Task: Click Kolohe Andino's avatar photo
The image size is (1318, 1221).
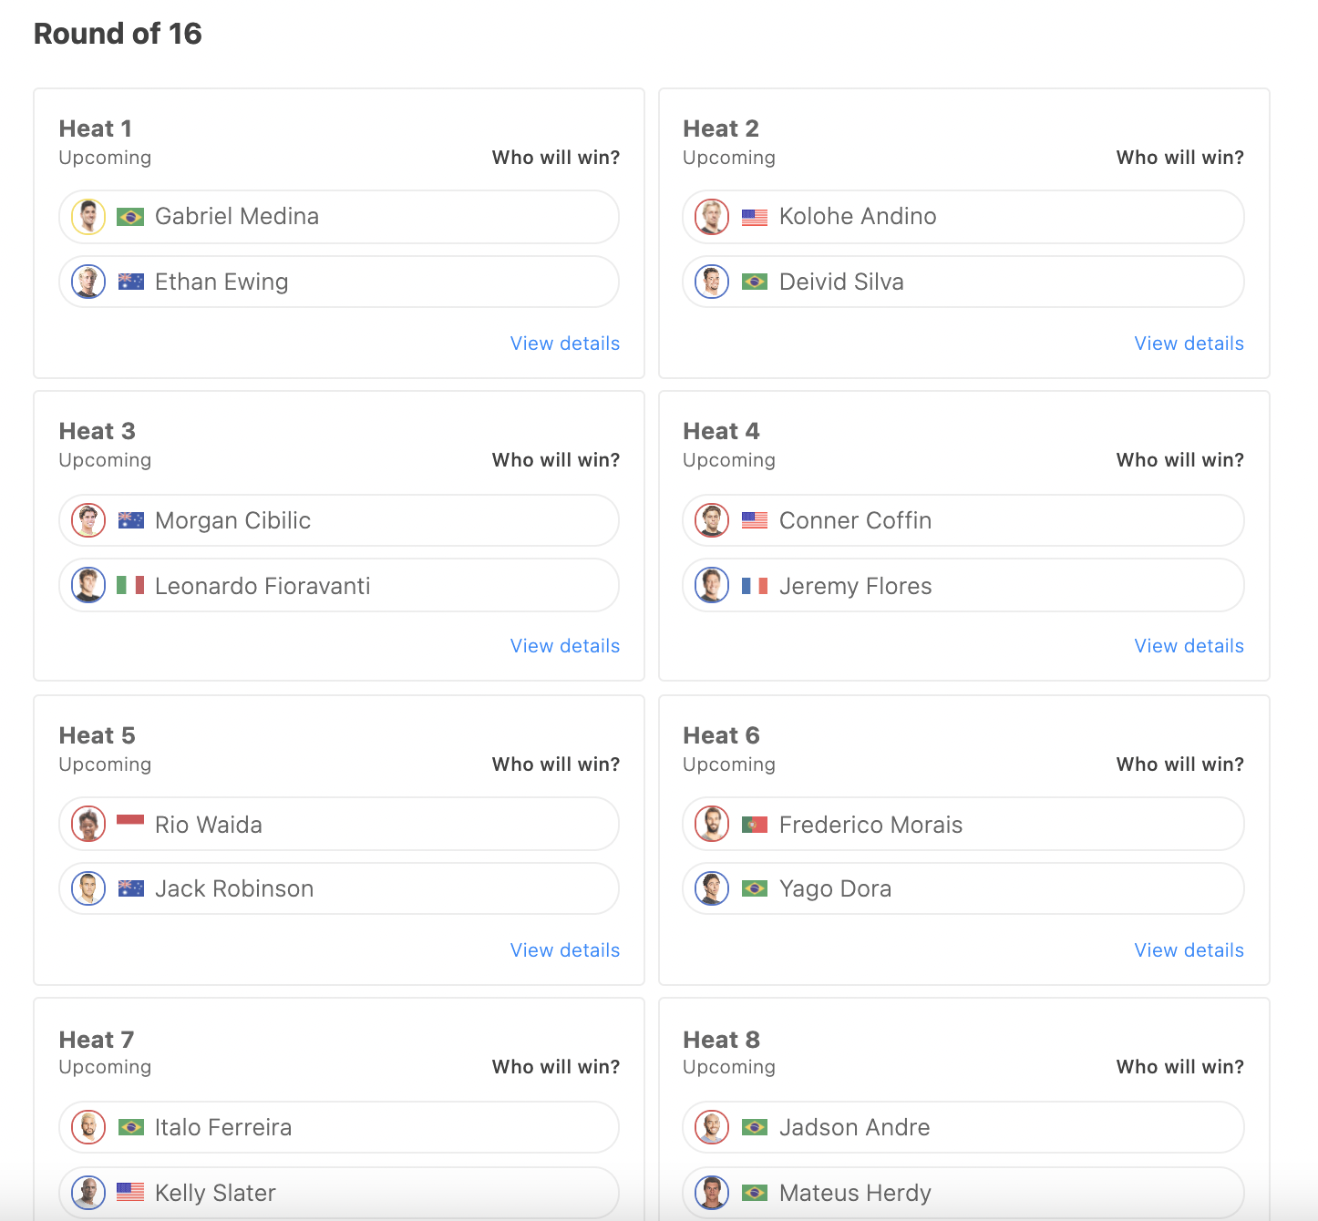Action: click(712, 217)
